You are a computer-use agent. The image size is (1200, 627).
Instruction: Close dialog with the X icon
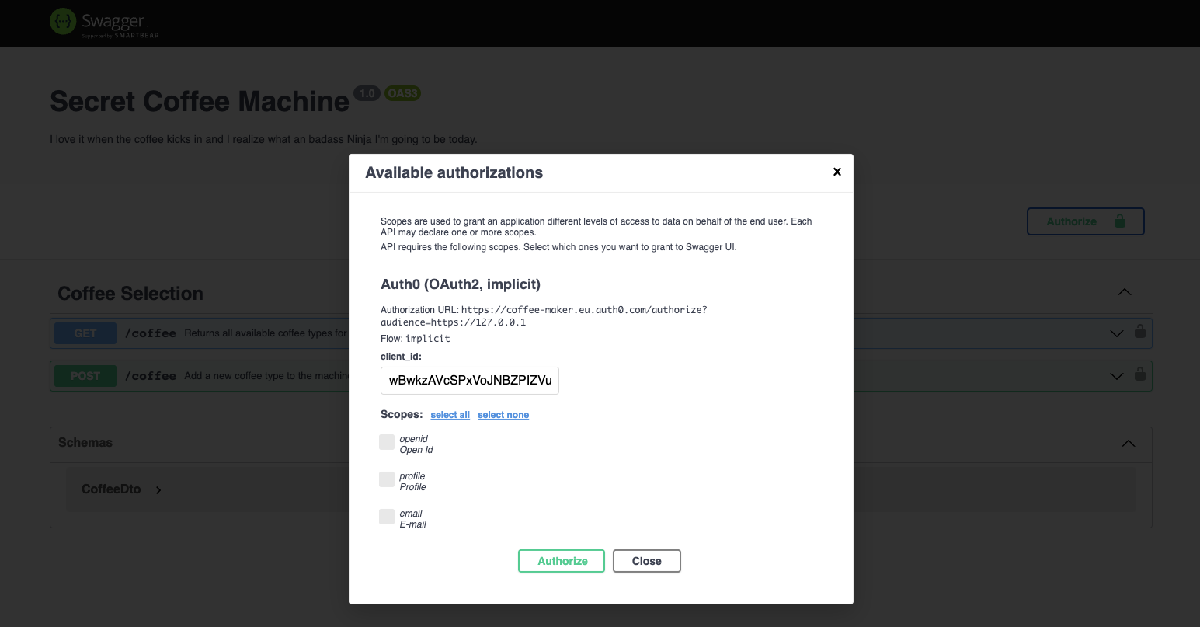(x=837, y=172)
